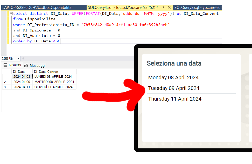252x164 pixels.
Task: Close the SQLQuery4.sql tab
Action: pyautogui.click(x=169, y=7)
